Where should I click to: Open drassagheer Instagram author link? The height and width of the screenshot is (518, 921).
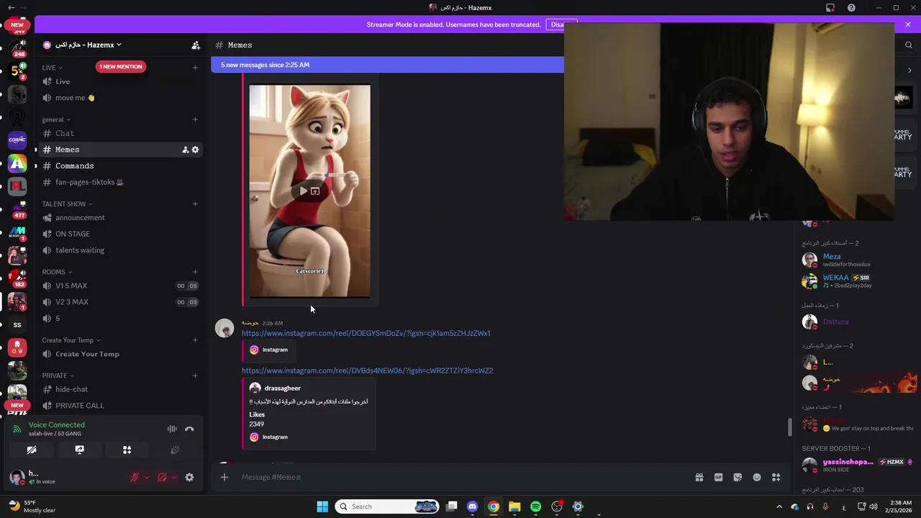[282, 388]
